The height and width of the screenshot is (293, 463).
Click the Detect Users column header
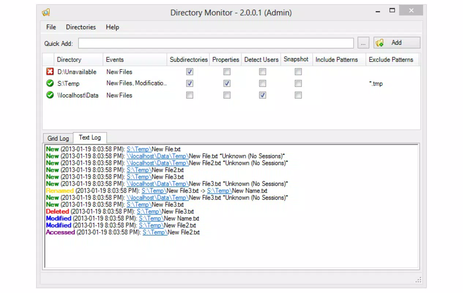tap(261, 60)
